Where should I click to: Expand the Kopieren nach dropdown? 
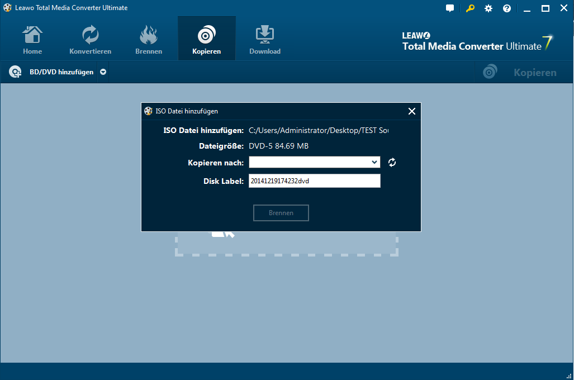click(374, 163)
